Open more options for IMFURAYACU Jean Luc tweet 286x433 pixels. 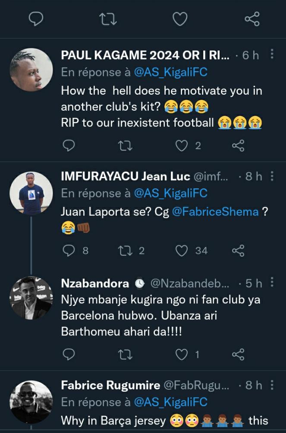coord(272,176)
